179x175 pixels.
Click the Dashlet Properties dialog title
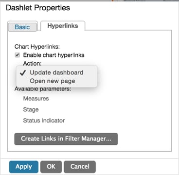pos(38,8)
